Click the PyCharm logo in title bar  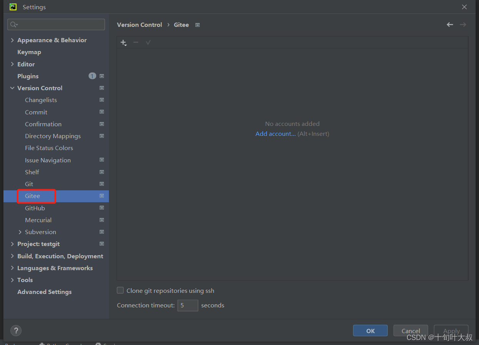pos(13,7)
